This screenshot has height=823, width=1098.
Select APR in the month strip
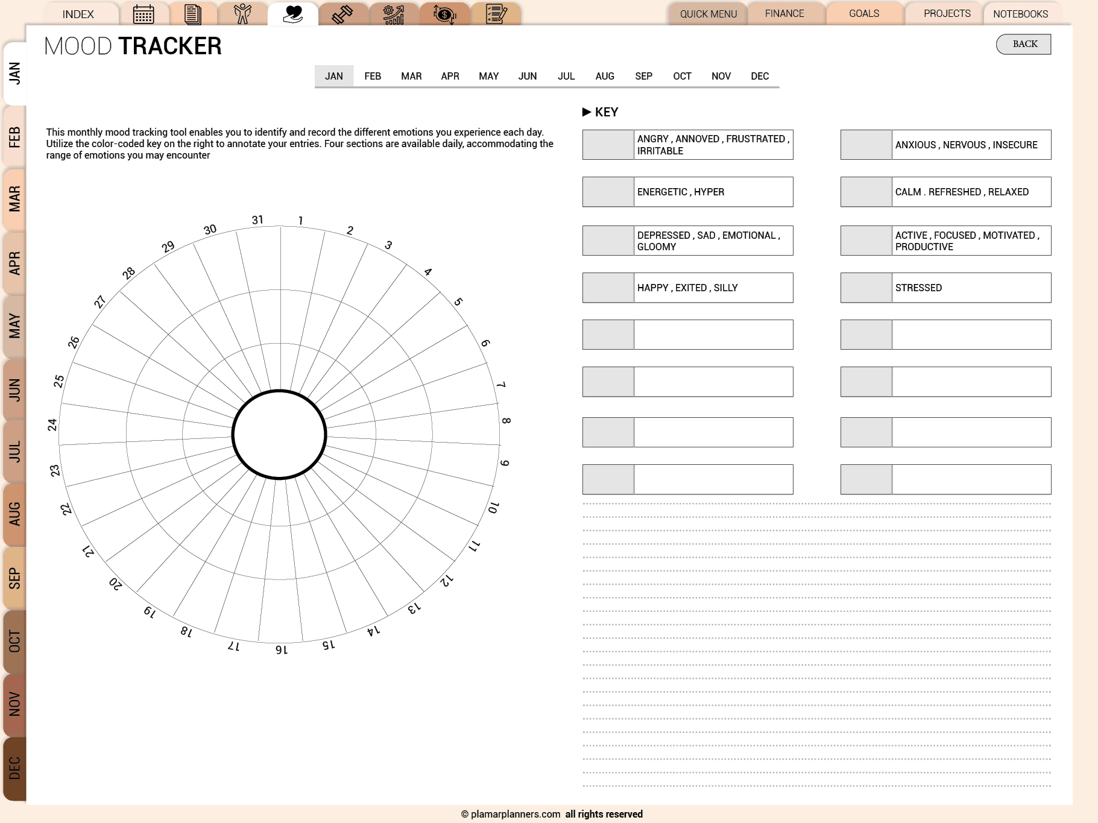coord(450,76)
